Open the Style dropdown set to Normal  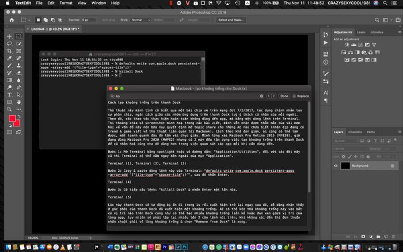click(140, 20)
